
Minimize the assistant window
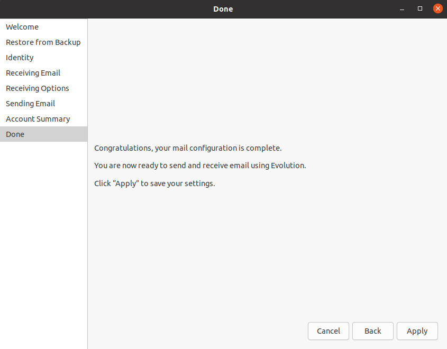403,8
